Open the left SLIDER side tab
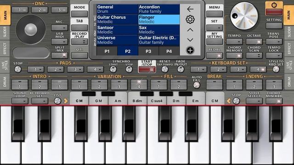 [x=5, y=32]
